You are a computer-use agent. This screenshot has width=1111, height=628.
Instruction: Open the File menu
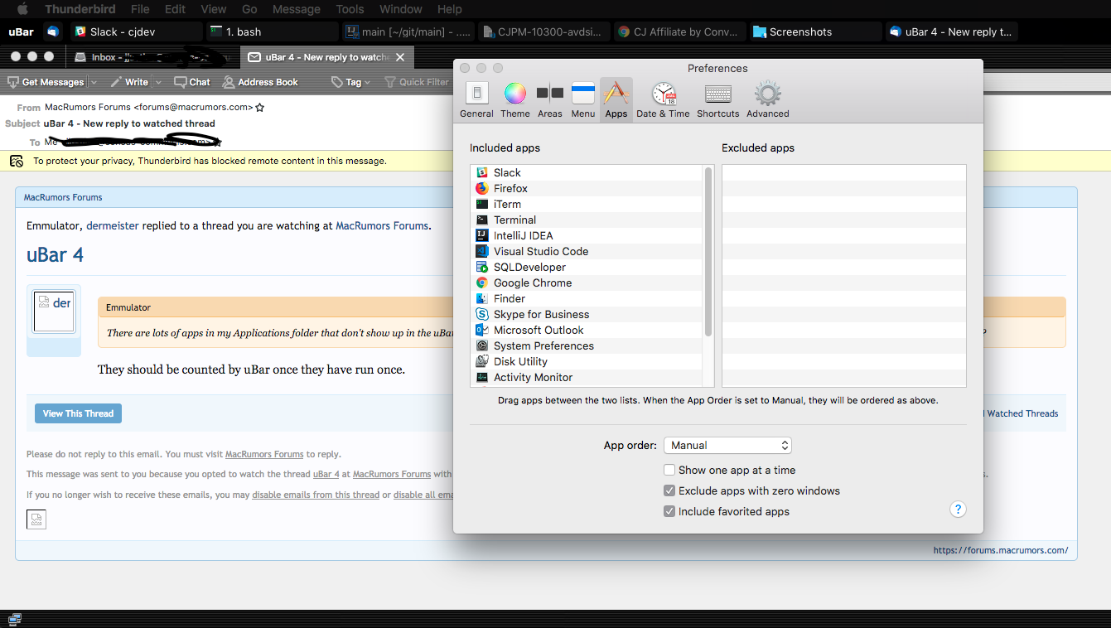140,9
